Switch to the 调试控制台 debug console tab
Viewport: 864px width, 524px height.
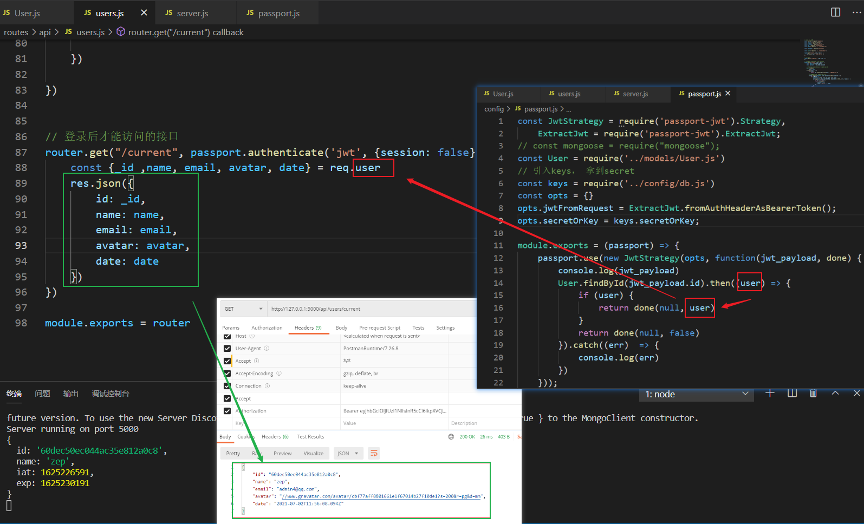click(111, 394)
